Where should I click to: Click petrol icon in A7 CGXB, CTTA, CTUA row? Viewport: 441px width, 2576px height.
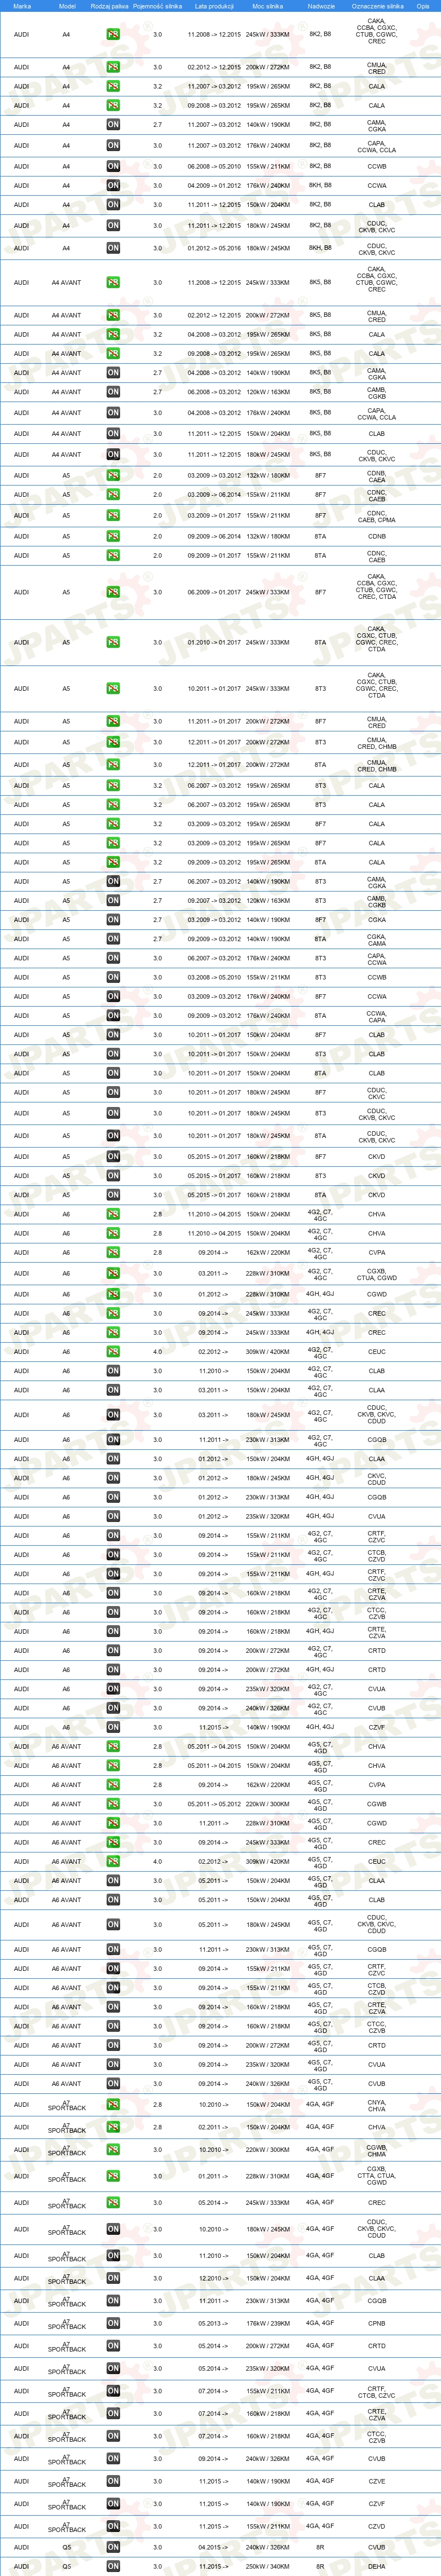(113, 2175)
